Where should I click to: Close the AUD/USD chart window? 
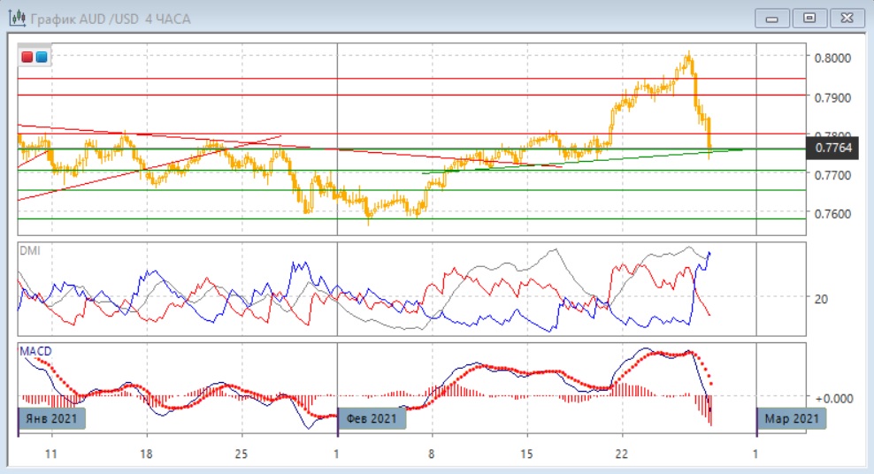point(844,18)
